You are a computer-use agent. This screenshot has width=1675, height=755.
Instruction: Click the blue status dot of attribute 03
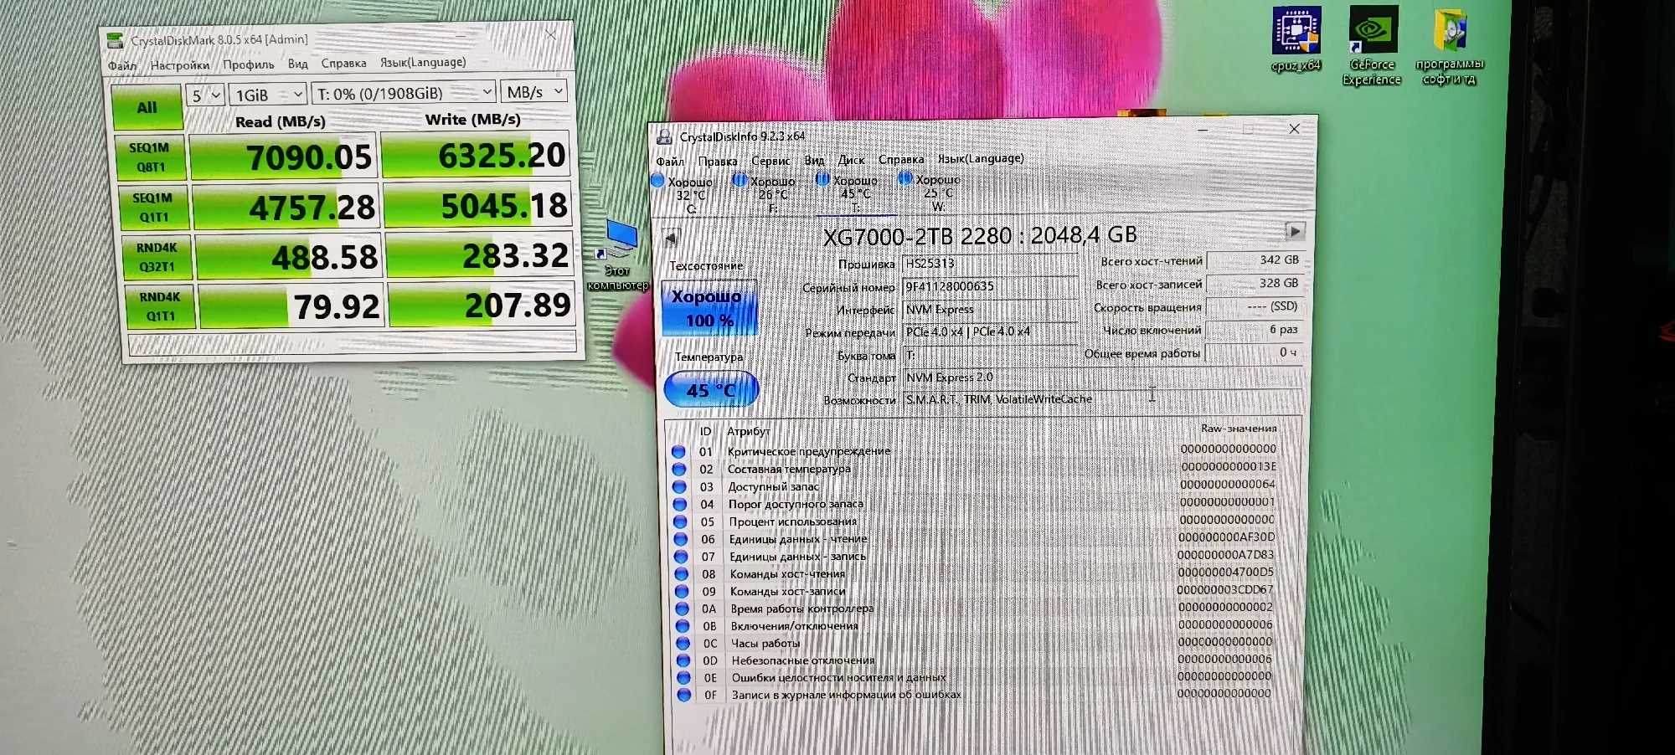tap(679, 487)
